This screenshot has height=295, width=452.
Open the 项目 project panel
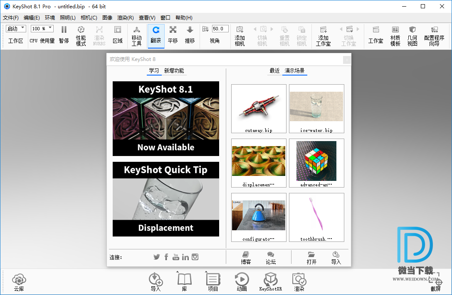coord(213,283)
